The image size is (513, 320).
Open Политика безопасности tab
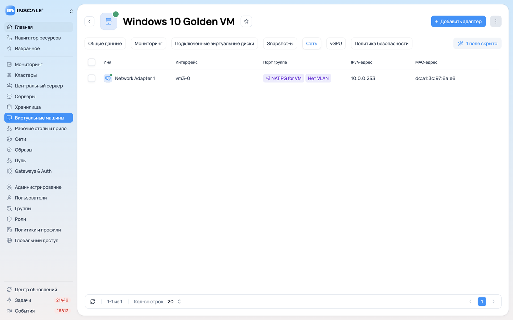382,43
